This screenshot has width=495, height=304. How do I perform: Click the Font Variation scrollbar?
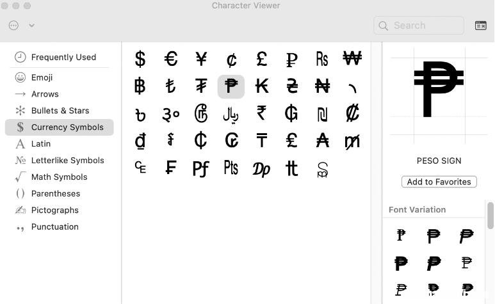491,216
